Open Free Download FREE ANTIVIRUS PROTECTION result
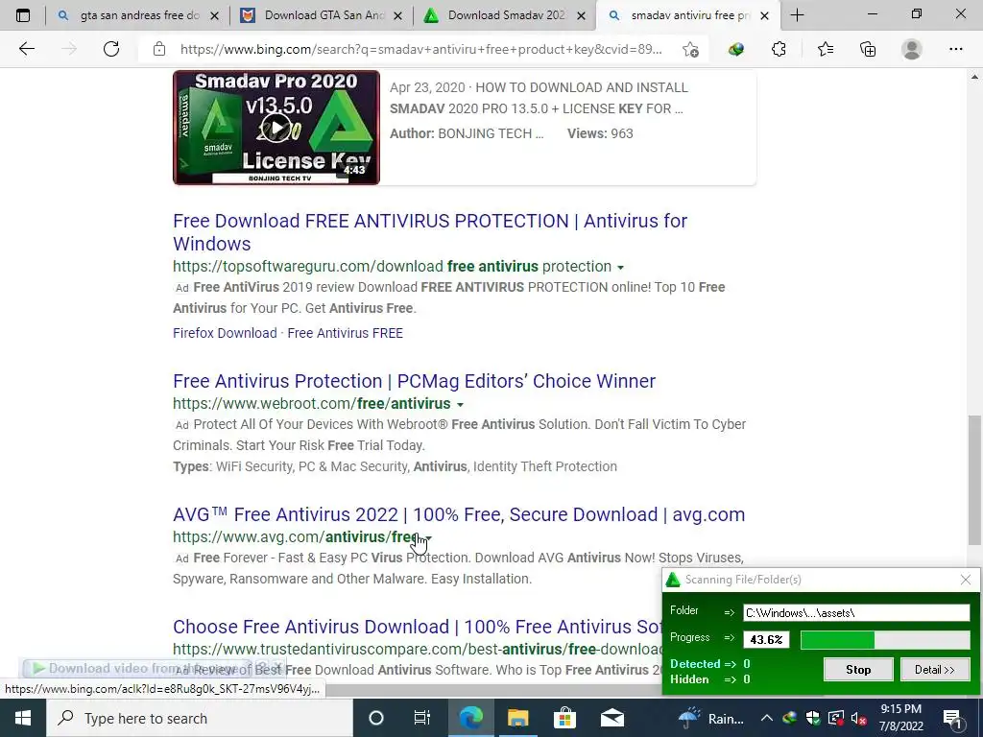Image resolution: width=983 pixels, height=737 pixels. click(430, 232)
